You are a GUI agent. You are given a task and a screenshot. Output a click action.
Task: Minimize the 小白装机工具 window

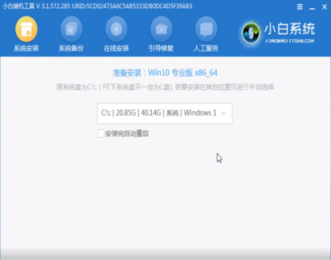312,8
